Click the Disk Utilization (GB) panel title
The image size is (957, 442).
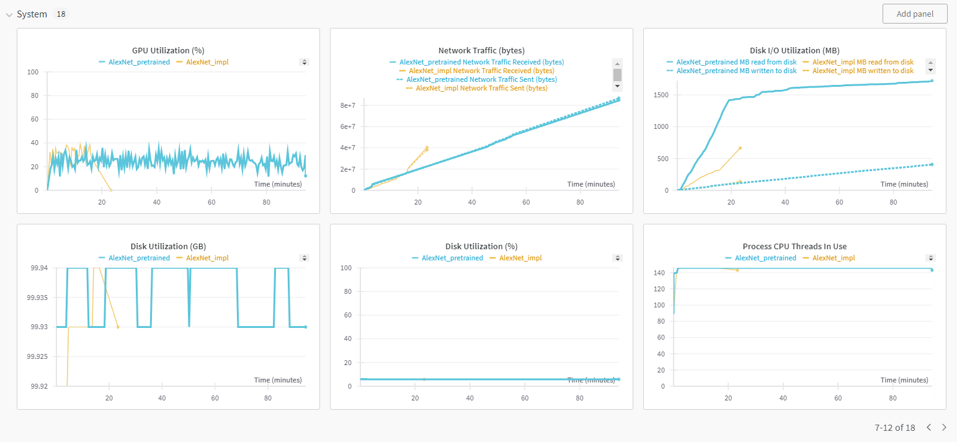point(168,247)
